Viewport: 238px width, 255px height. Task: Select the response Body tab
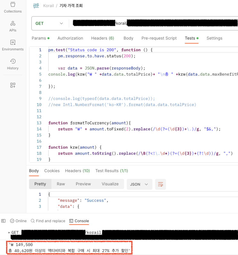click(x=34, y=171)
